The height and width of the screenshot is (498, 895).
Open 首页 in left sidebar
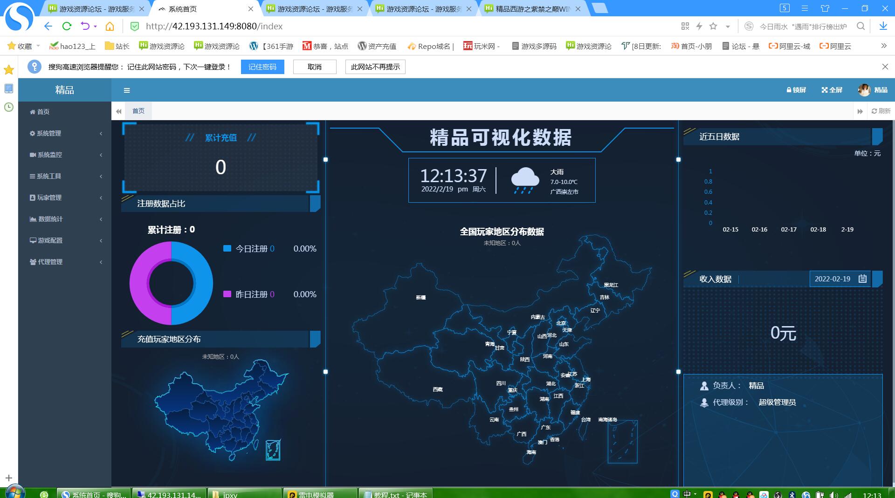pos(43,112)
